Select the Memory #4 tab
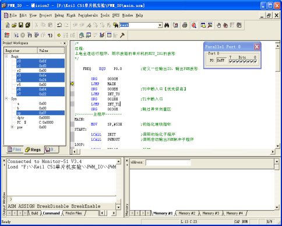The height and width of the screenshot is (226, 282). pyautogui.click(x=234, y=213)
